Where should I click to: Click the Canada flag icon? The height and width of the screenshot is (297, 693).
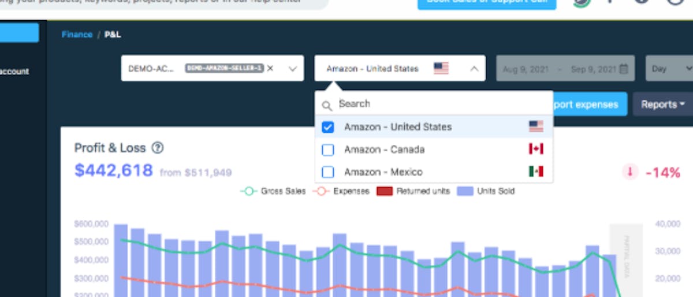536,149
